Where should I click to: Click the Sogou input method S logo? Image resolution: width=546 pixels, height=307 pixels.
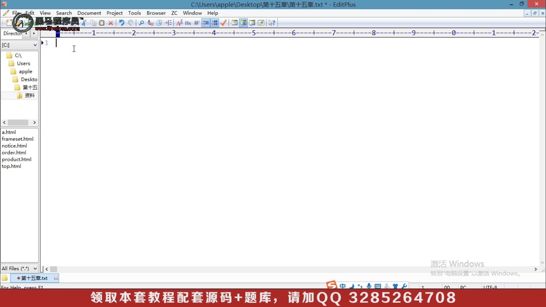pos(332,285)
